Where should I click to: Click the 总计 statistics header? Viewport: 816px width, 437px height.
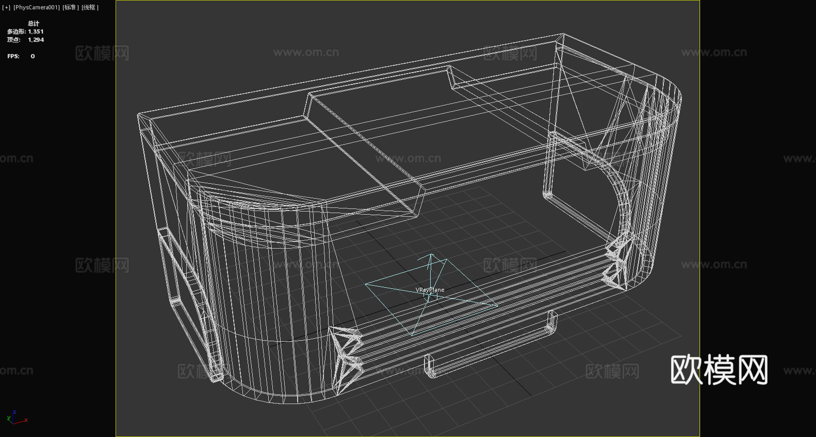pyautogui.click(x=34, y=23)
